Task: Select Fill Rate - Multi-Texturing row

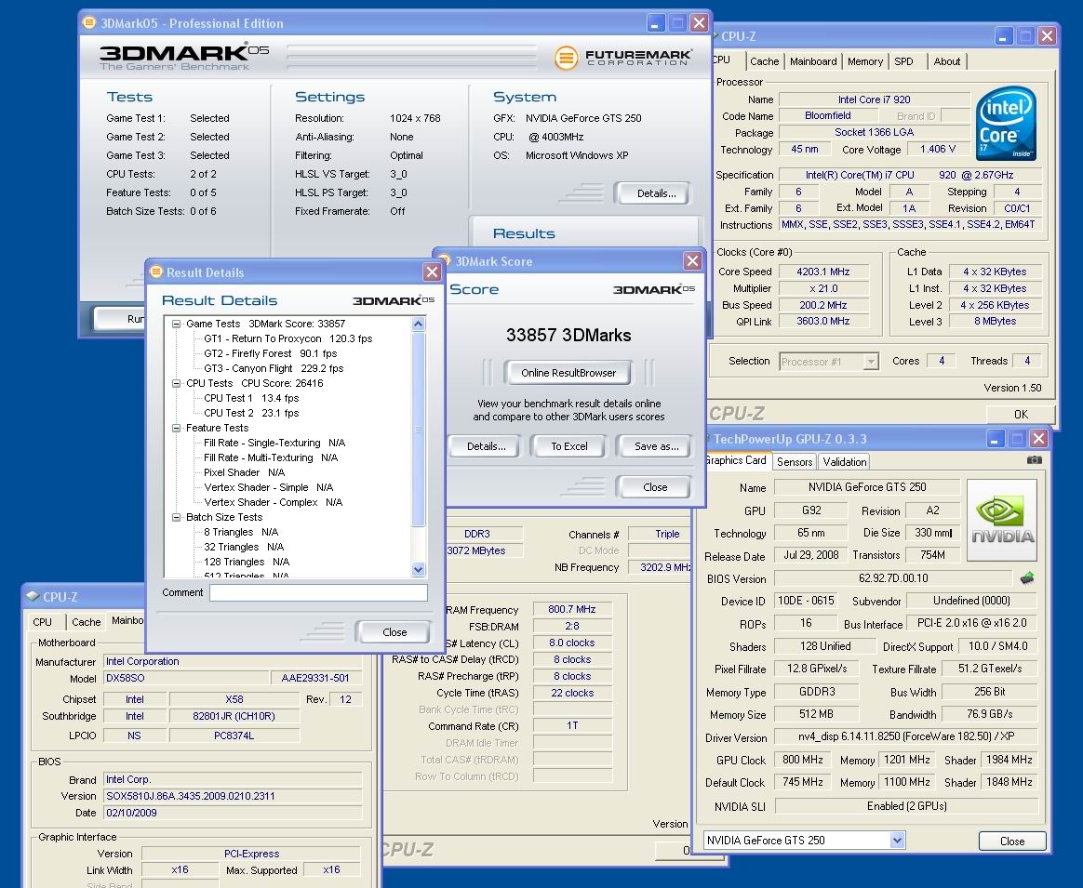Action: coord(271,457)
